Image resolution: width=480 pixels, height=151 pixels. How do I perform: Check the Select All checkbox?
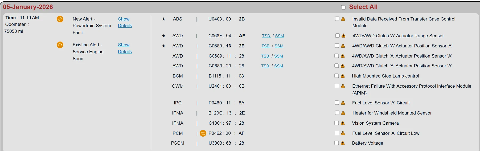pyautogui.click(x=343, y=7)
